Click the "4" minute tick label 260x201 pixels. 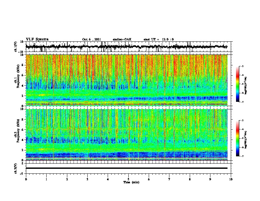point(108,179)
